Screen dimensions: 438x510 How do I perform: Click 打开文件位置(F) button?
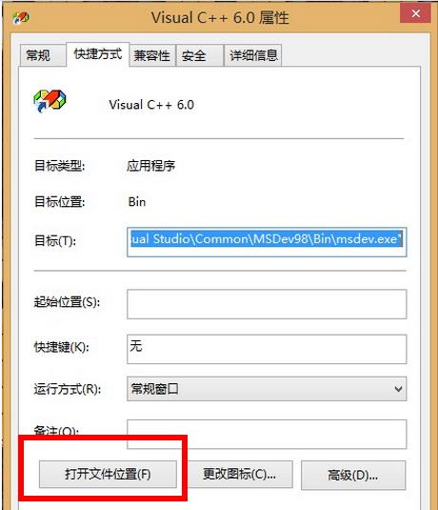[108, 474]
